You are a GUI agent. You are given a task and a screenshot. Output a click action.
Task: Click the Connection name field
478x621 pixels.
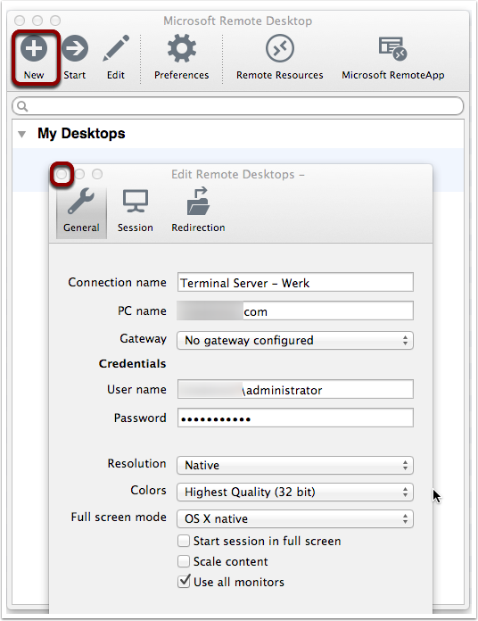[x=295, y=282]
